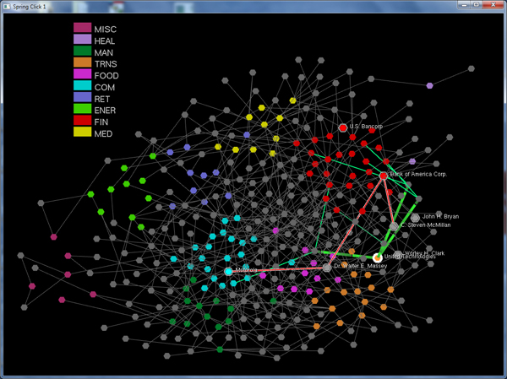Click the "RET" legend label
Image resolution: width=507 pixels, height=379 pixels.
(102, 99)
